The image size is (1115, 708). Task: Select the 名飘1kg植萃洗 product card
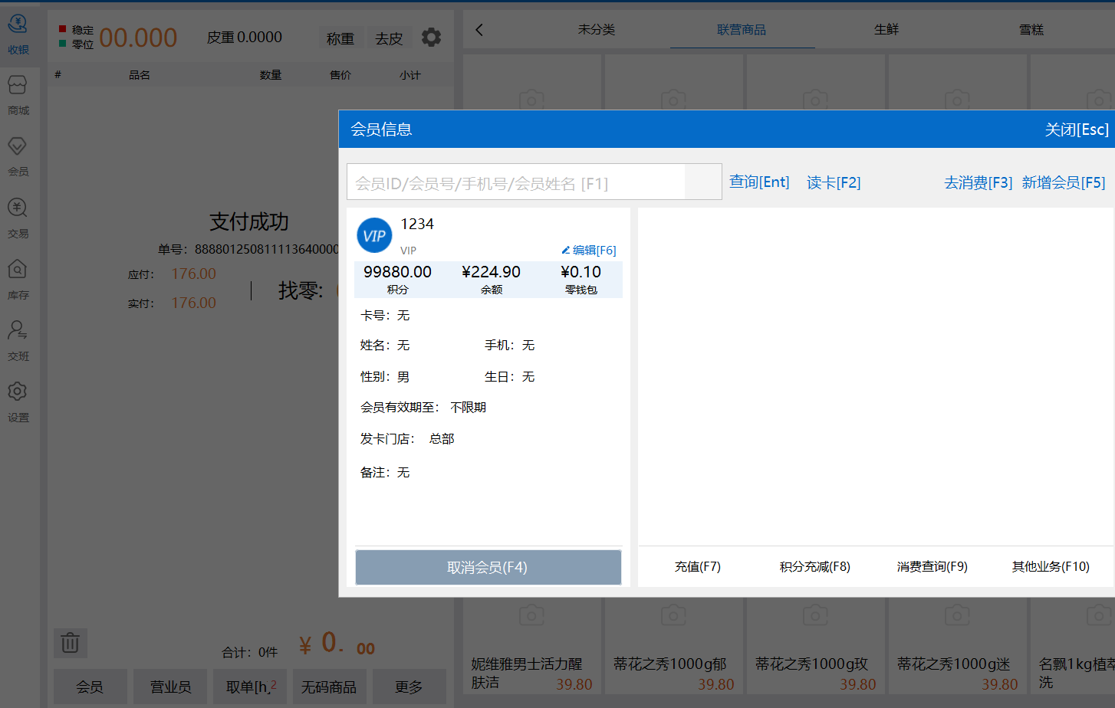tap(1074, 647)
